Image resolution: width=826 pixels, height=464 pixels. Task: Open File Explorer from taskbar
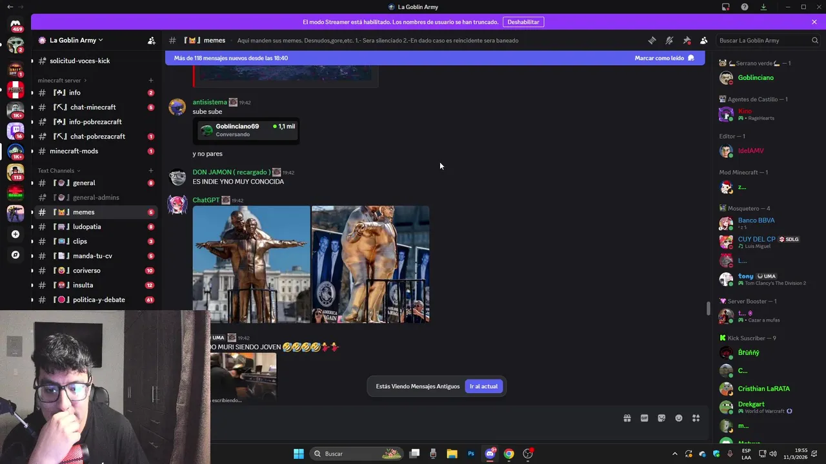pos(452,454)
